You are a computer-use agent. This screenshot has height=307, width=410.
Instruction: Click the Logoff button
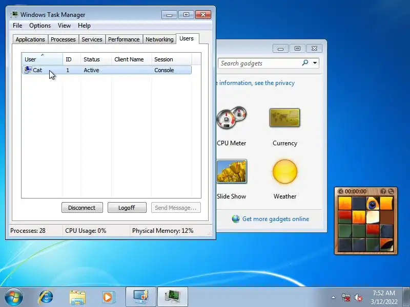coord(127,208)
